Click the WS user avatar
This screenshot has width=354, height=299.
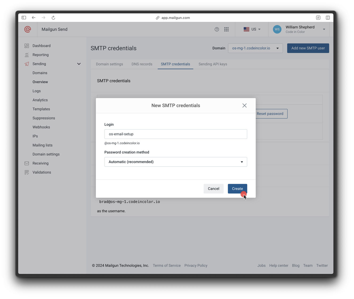click(277, 29)
